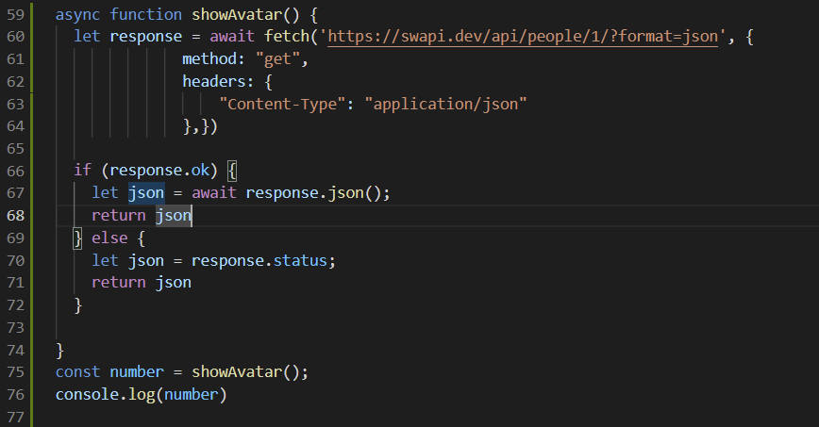The height and width of the screenshot is (427, 819).
Task: Click 'response.json()' call on line 67
Action: [313, 192]
